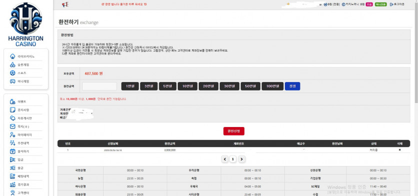This screenshot has height=196, width=418.
Task: Click the attendance calendar icon
Action: (x=13, y=151)
